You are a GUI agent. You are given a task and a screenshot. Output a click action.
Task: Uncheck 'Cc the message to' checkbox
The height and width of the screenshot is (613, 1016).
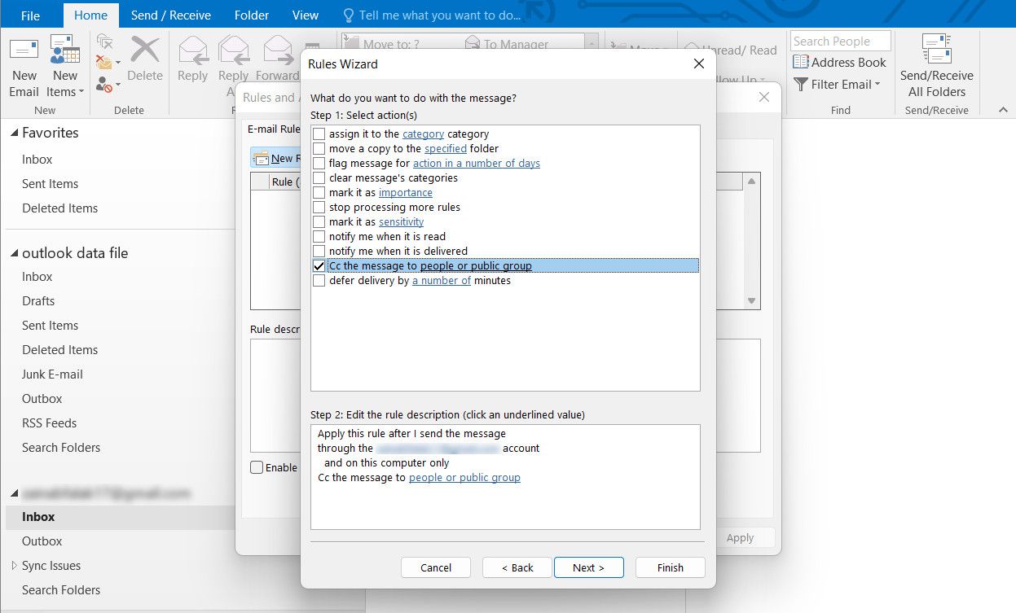[319, 266]
